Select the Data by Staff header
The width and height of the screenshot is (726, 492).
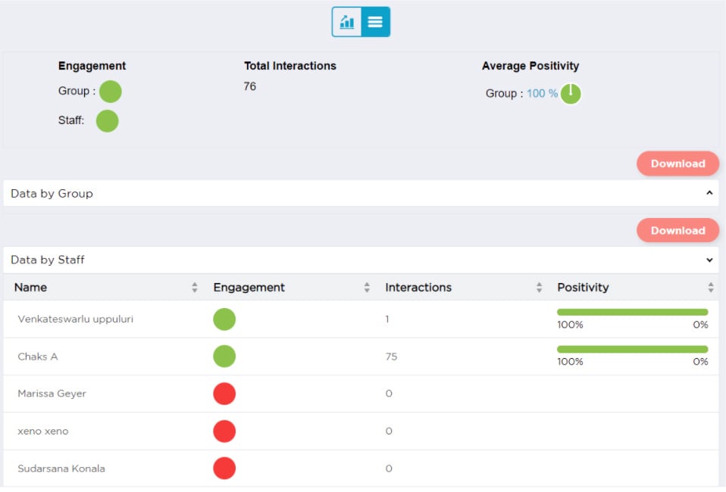[49, 260]
